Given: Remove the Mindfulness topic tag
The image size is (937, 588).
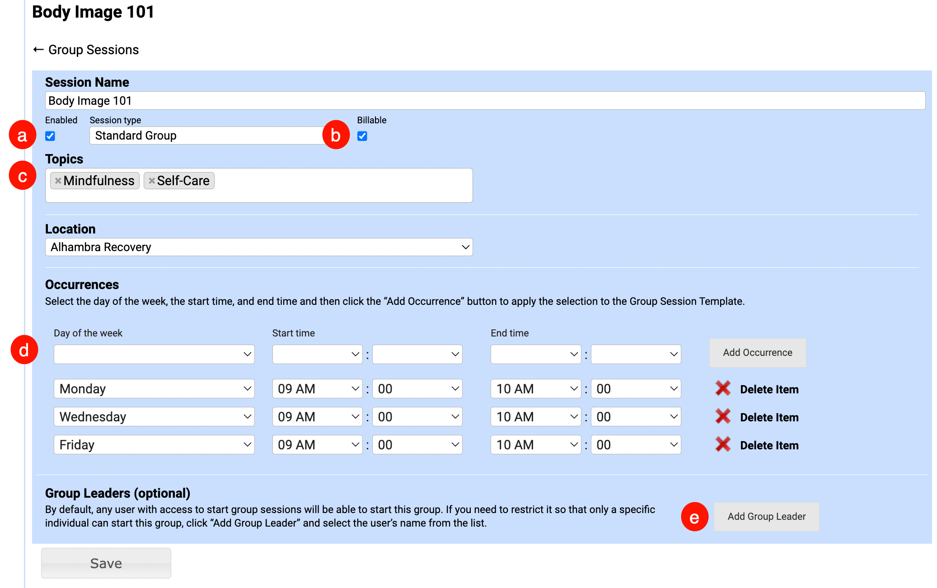Looking at the screenshot, I should [58, 181].
